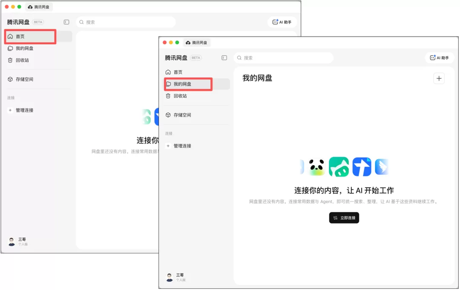Screen dimensions: 460x290
Task: Click the plus button next to 我的网盘 heading
Action: pyautogui.click(x=439, y=78)
